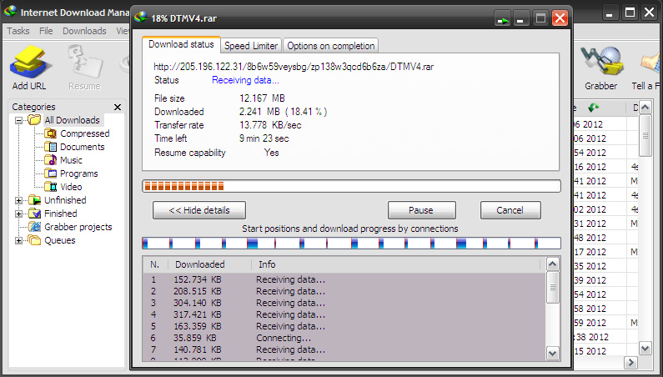Click the Queues folder icon
The width and height of the screenshot is (663, 377).
pyautogui.click(x=34, y=240)
